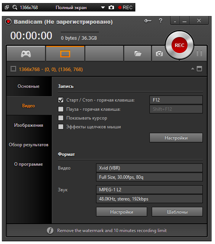The height and width of the screenshot is (244, 215).
Task: Open output folder via folder icon
Action: [x=138, y=53]
